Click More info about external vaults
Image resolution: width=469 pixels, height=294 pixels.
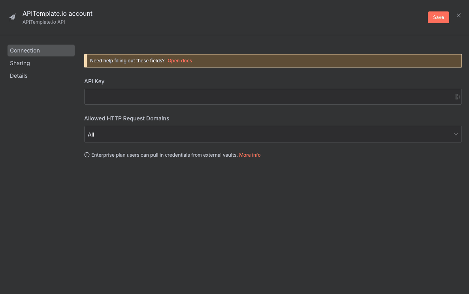point(250,155)
